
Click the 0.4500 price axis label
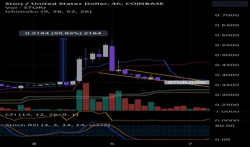[x=227, y=65]
